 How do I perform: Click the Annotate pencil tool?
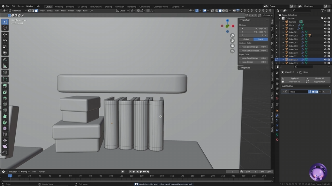click(5, 59)
